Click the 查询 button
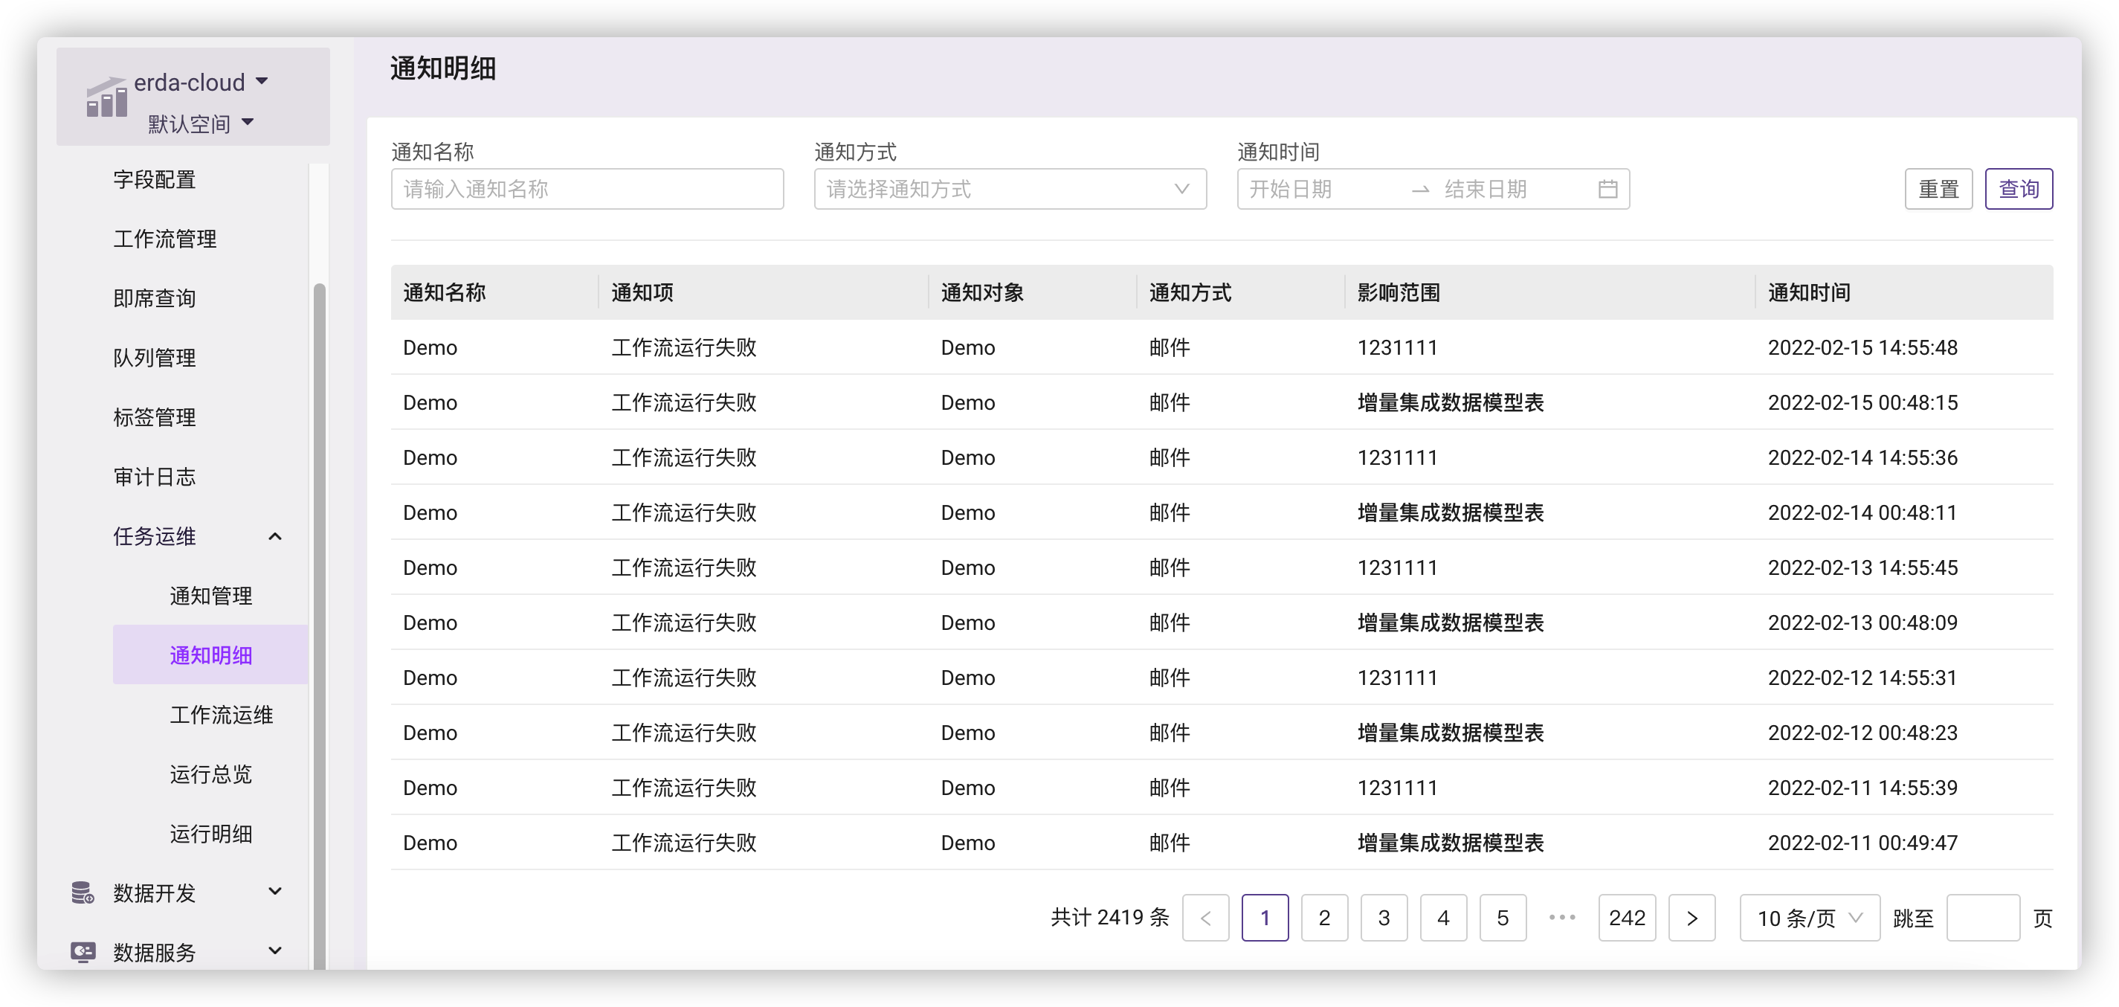The image size is (2119, 1007). (x=2018, y=189)
